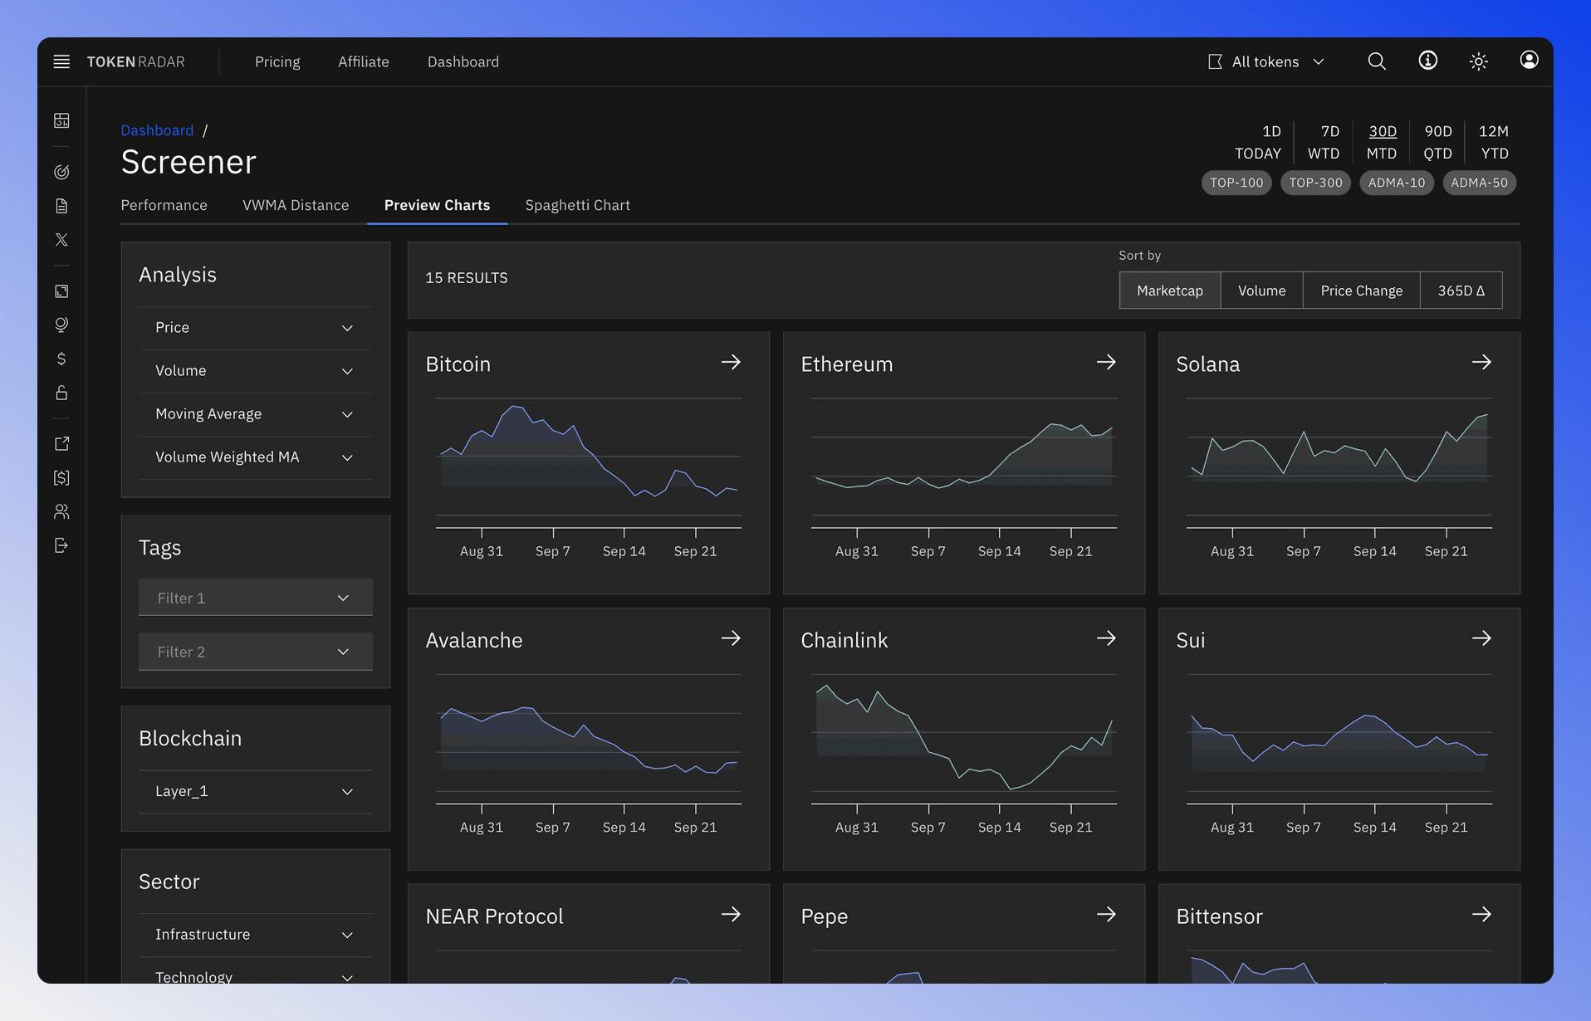Open the users group sidebar icon
Image resolution: width=1591 pixels, height=1021 pixels.
point(61,511)
